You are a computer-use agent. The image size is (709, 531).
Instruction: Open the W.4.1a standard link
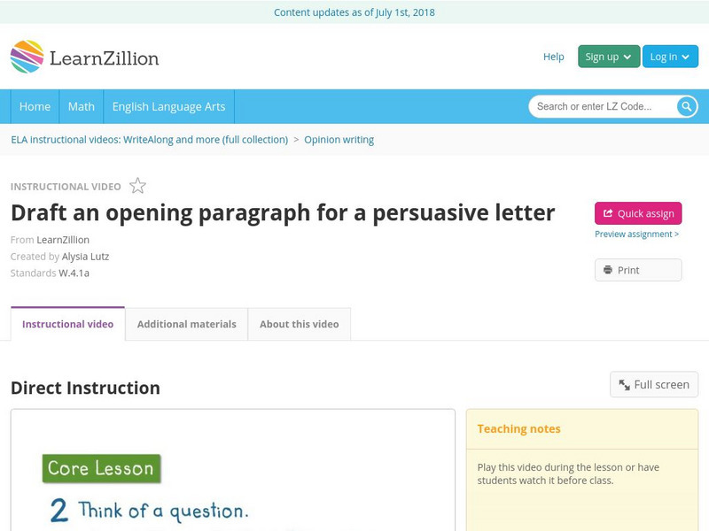click(74, 273)
